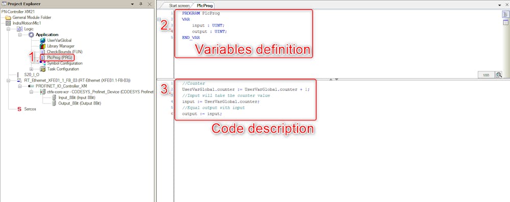The height and width of the screenshot is (202, 510).
Task: Expand the Task Configuration node
Action: point(31,69)
